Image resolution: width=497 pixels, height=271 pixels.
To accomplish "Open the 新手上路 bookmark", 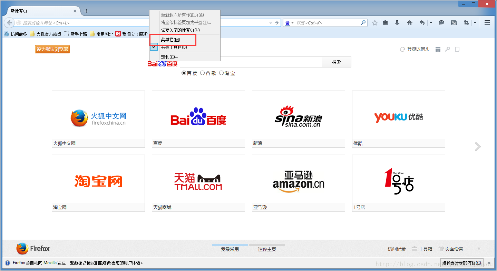I will click(75, 34).
